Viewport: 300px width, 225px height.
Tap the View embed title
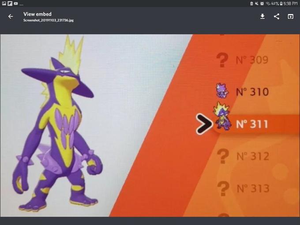37,14
